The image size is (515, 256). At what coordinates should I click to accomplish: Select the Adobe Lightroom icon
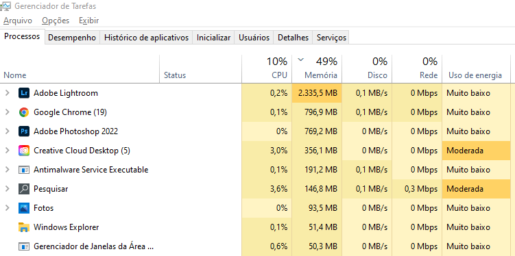point(24,93)
